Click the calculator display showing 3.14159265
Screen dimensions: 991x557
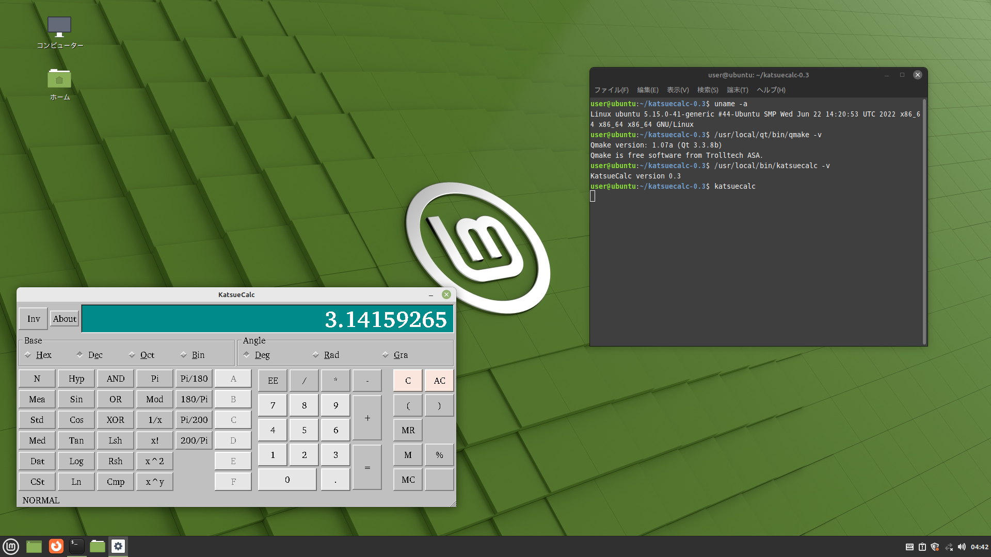pyautogui.click(x=267, y=319)
